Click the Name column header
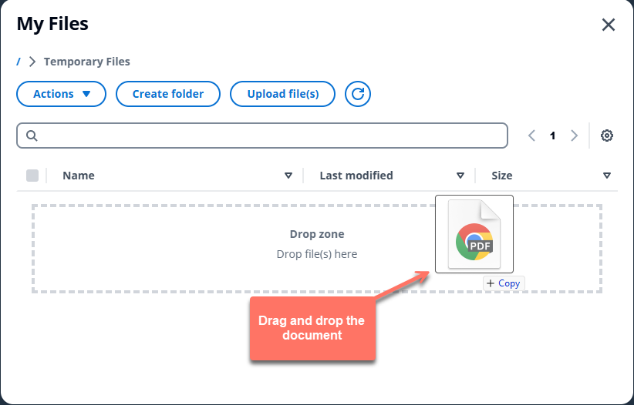 point(79,176)
